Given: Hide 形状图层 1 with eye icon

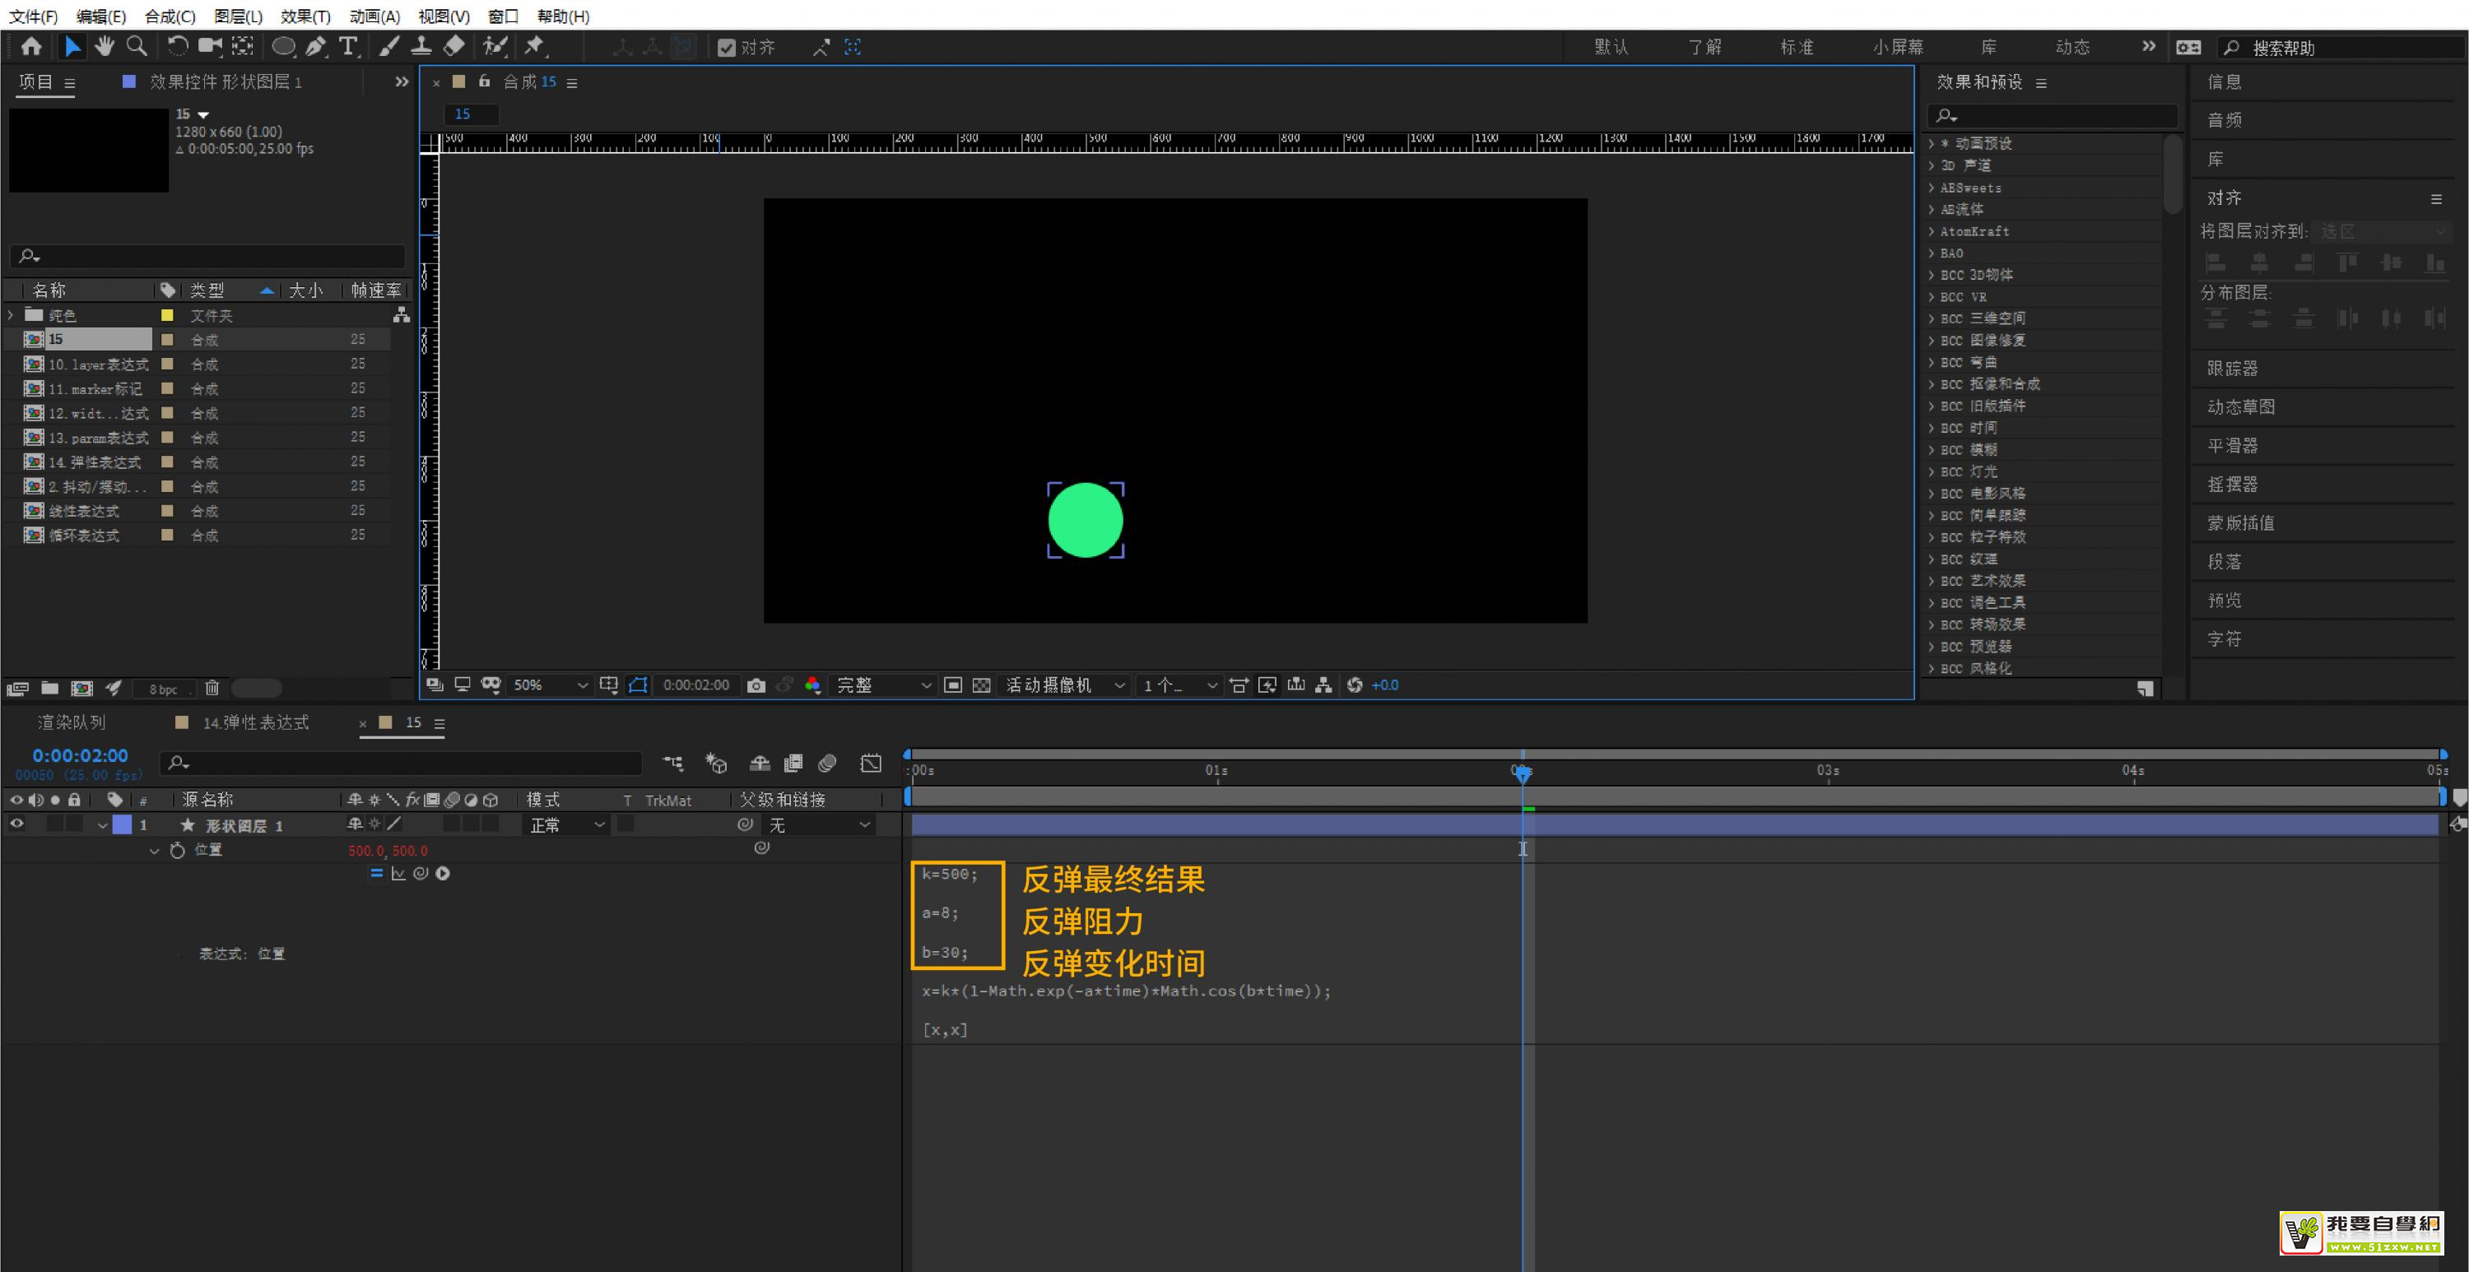Looking at the screenshot, I should click(x=16, y=824).
